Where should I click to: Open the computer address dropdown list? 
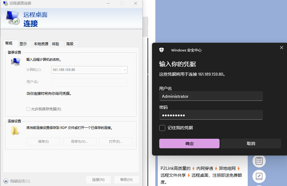pos(124,70)
